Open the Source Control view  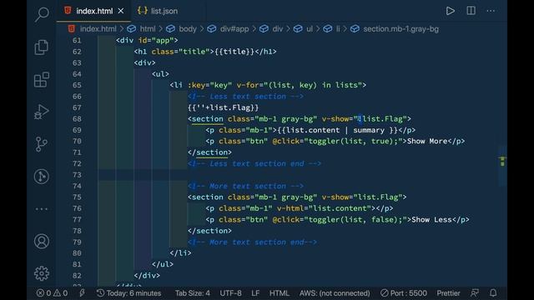(x=42, y=144)
